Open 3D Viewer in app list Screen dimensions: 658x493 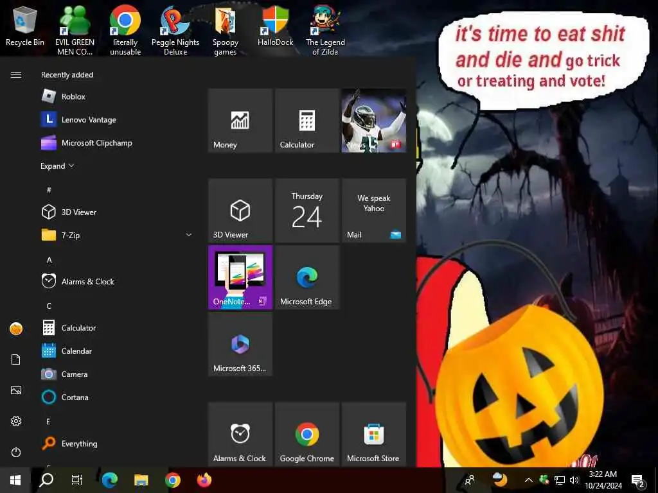(116, 212)
